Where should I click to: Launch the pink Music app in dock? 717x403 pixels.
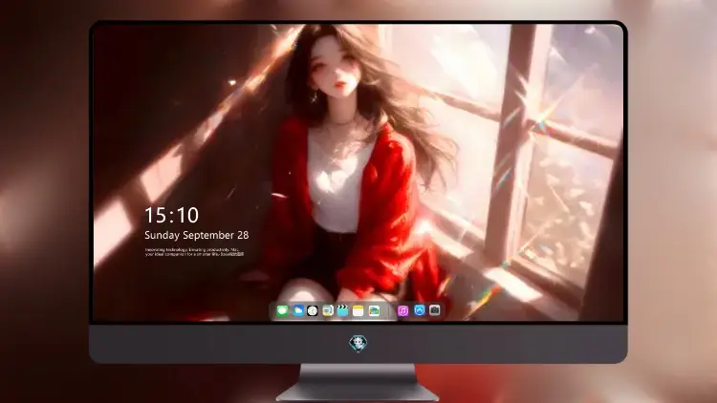[x=402, y=310]
